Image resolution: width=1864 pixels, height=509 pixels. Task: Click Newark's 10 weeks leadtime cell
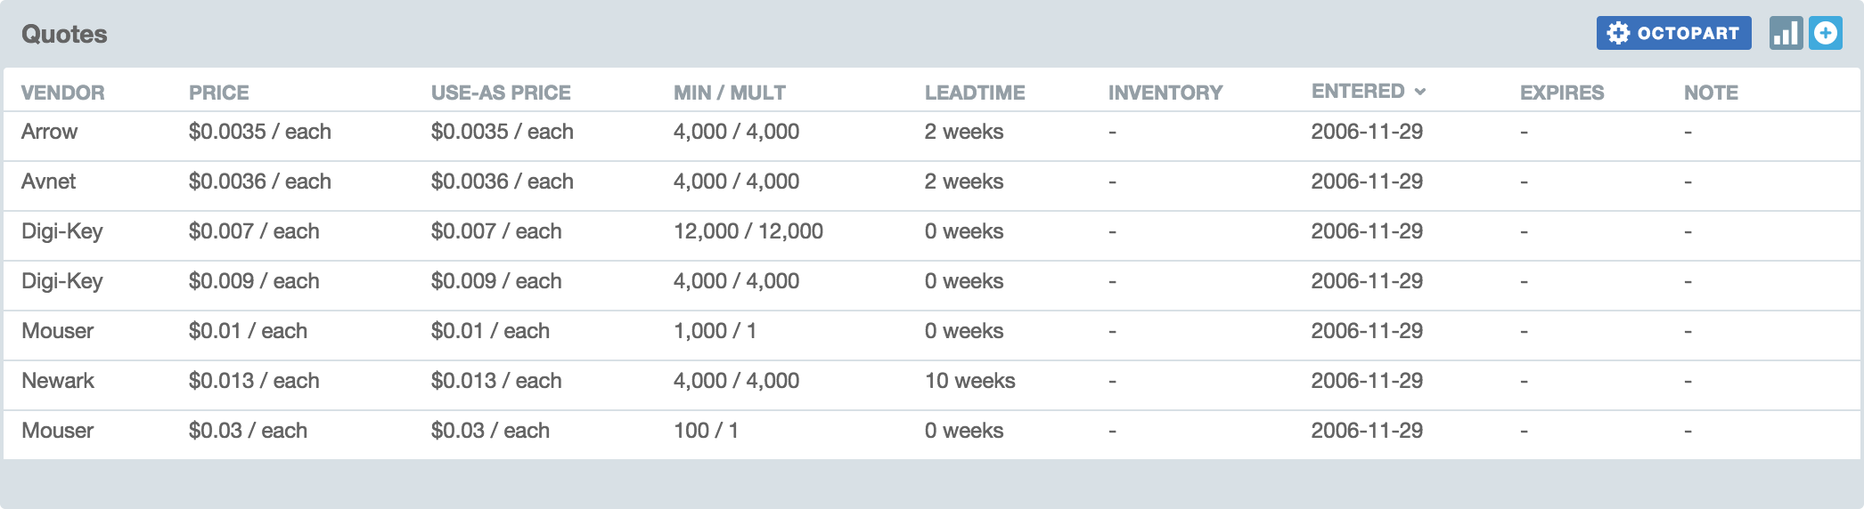tap(969, 381)
